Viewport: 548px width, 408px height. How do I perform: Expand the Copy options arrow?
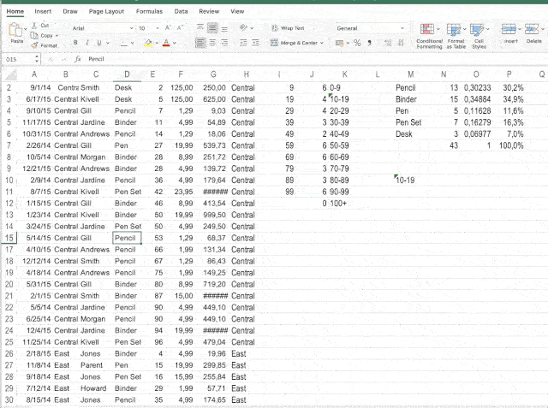pyautogui.click(x=57, y=36)
